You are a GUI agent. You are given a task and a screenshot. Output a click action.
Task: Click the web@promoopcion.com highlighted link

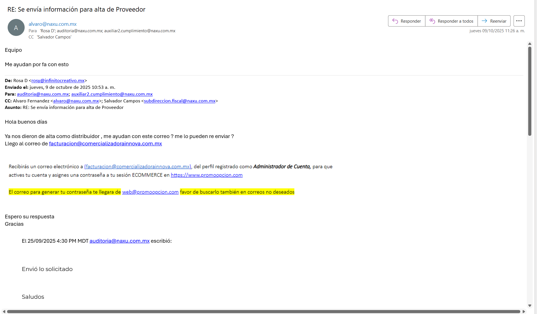pos(150,192)
